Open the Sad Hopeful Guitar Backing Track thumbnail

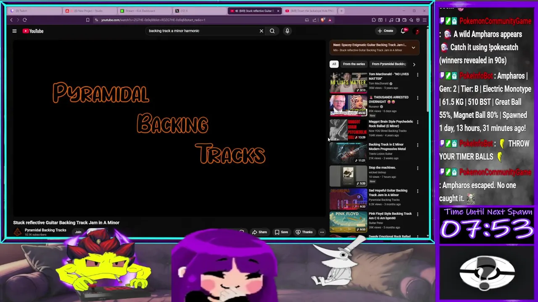pyautogui.click(x=348, y=199)
